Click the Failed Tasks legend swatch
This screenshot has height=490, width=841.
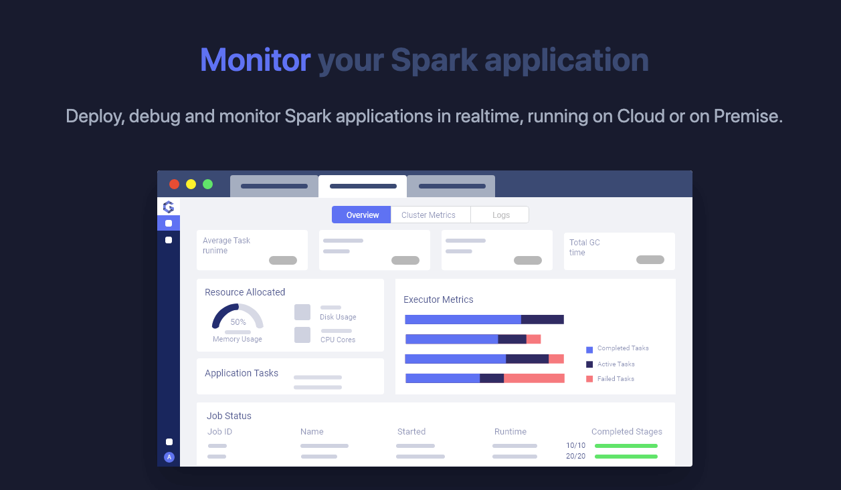tap(589, 379)
